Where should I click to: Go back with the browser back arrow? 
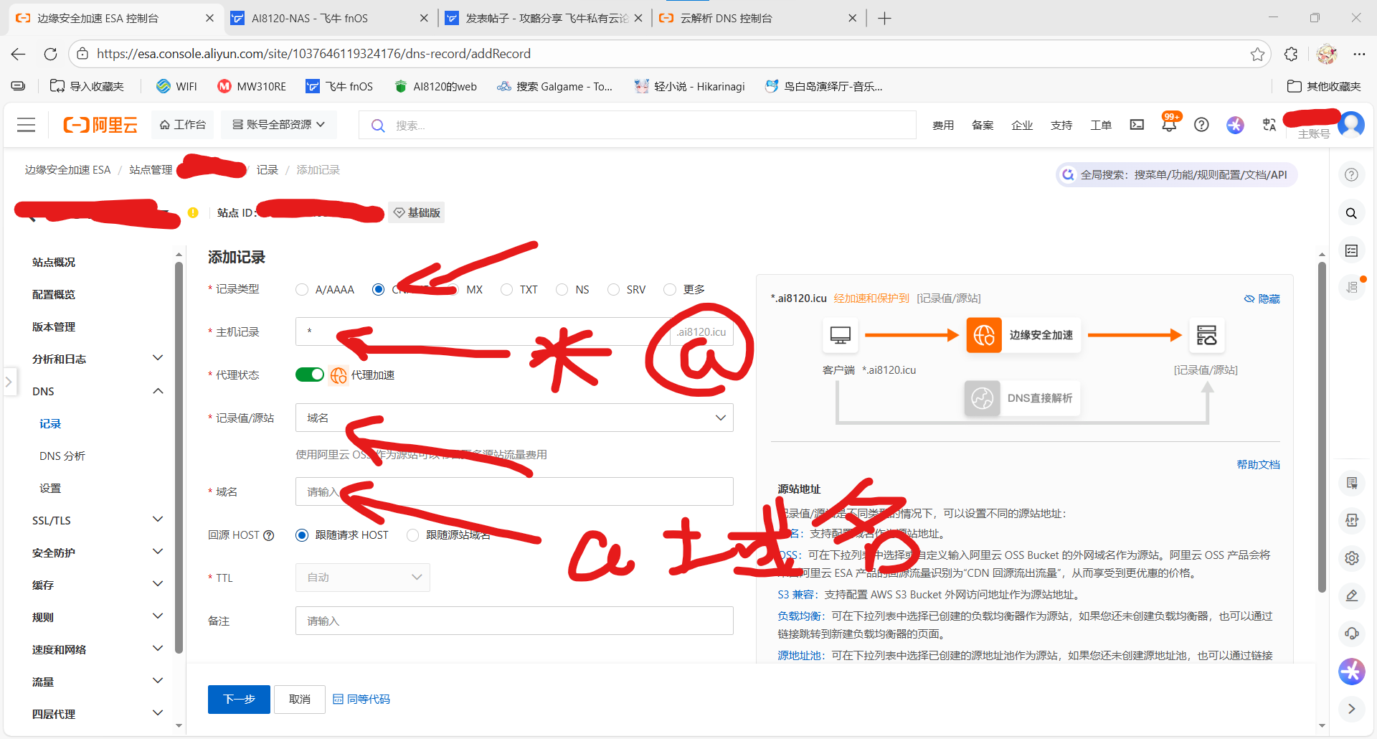19,54
